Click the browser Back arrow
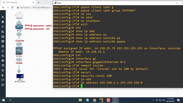Screen dimensions: 183x103 point(3,7)
